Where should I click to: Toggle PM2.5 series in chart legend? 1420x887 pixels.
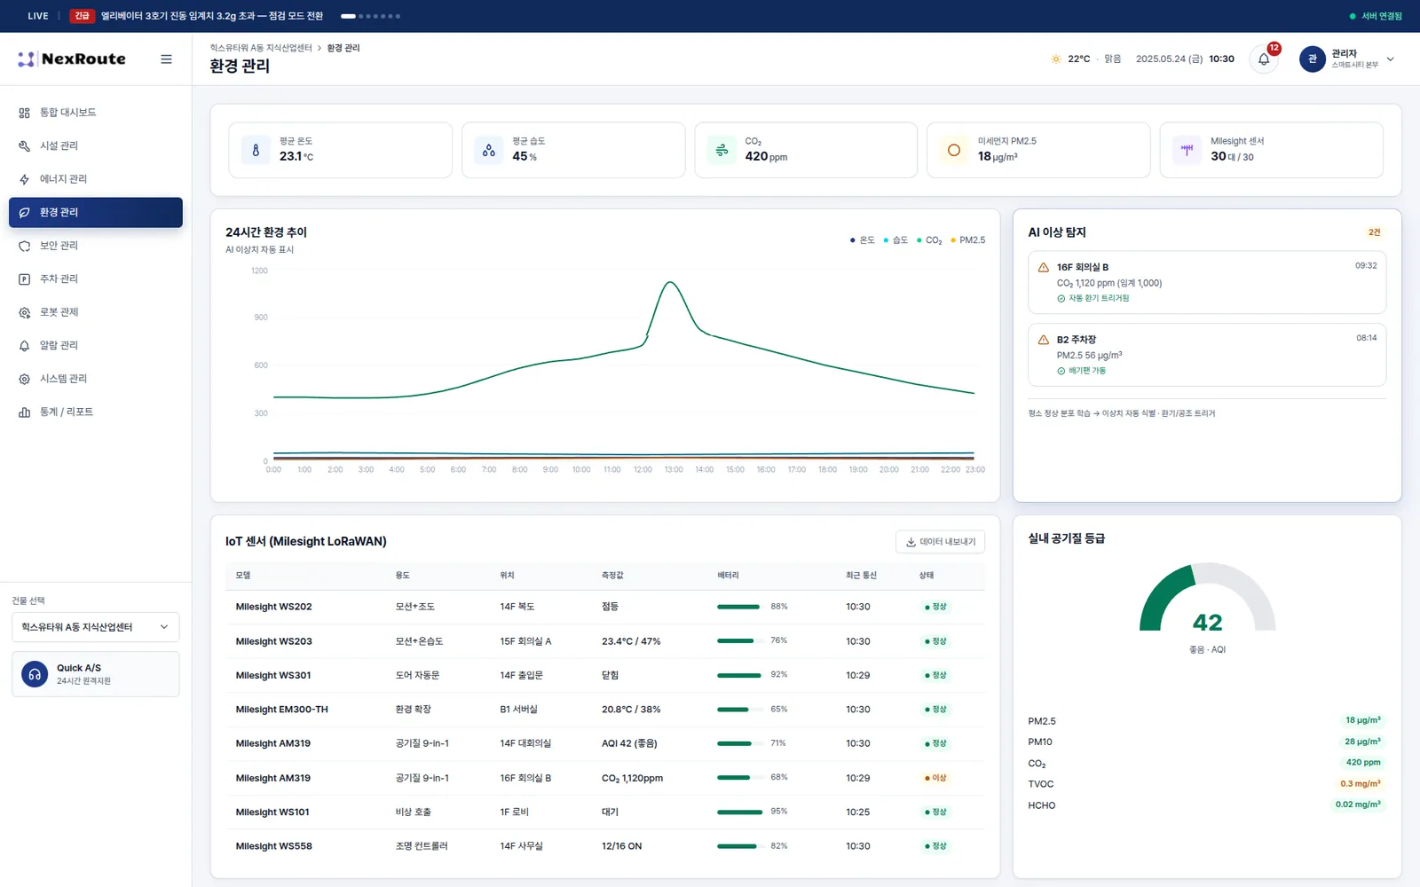click(x=968, y=240)
